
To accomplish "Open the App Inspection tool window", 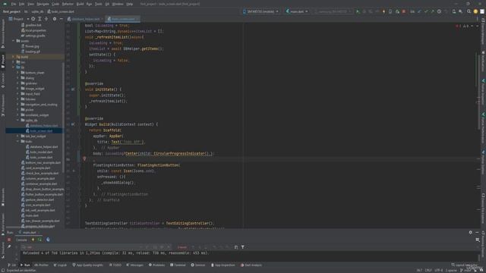I will pos(223,265).
